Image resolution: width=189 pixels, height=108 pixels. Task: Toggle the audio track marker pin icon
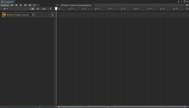tap(43, 15)
